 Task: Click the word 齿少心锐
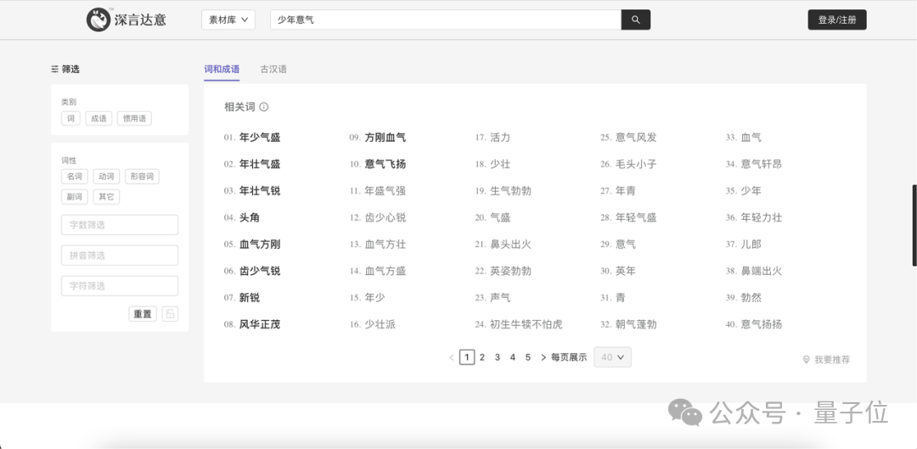[x=385, y=217]
